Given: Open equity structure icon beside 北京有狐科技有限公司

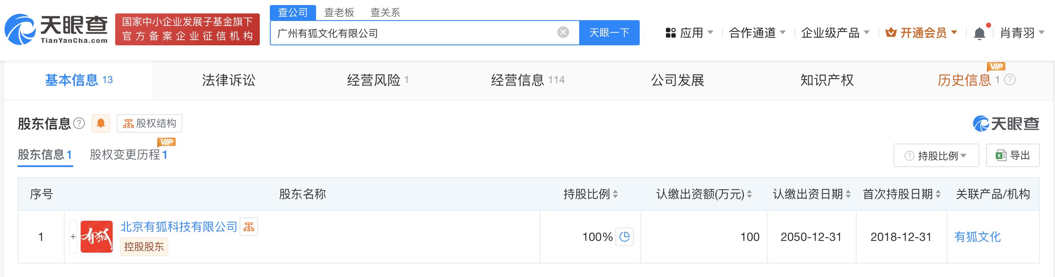Looking at the screenshot, I should pyautogui.click(x=249, y=227).
